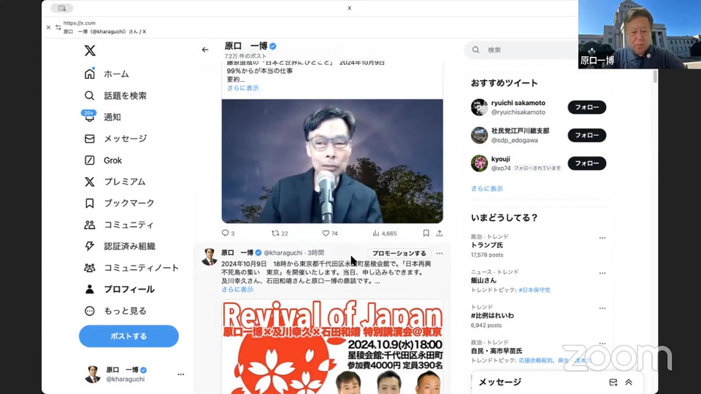Open account menu dots beside @kharaguchi
Viewport: 701px width, 394px height.
click(x=180, y=374)
